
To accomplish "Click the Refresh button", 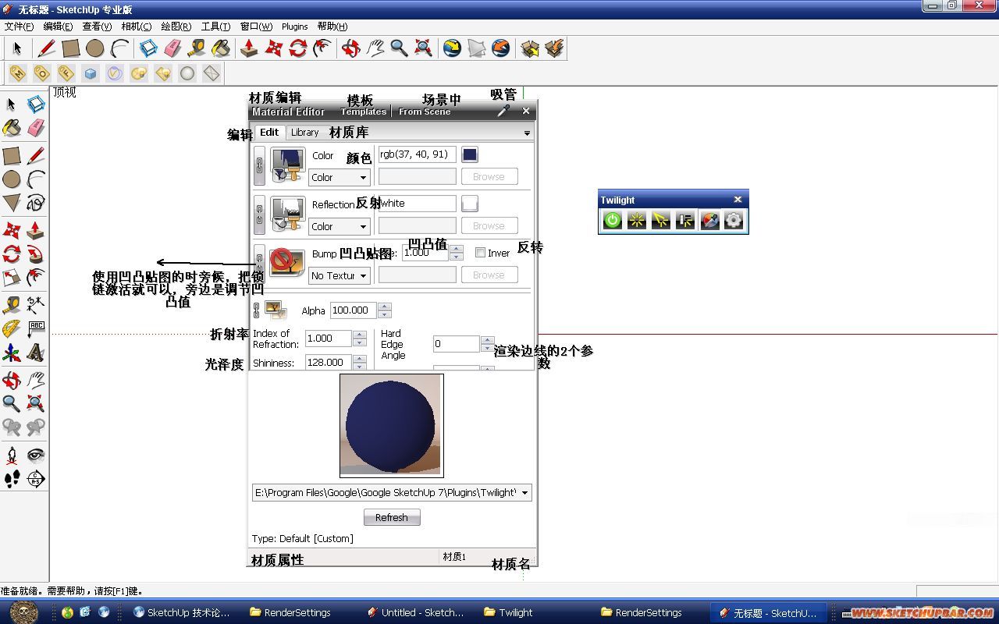I will coord(392,517).
